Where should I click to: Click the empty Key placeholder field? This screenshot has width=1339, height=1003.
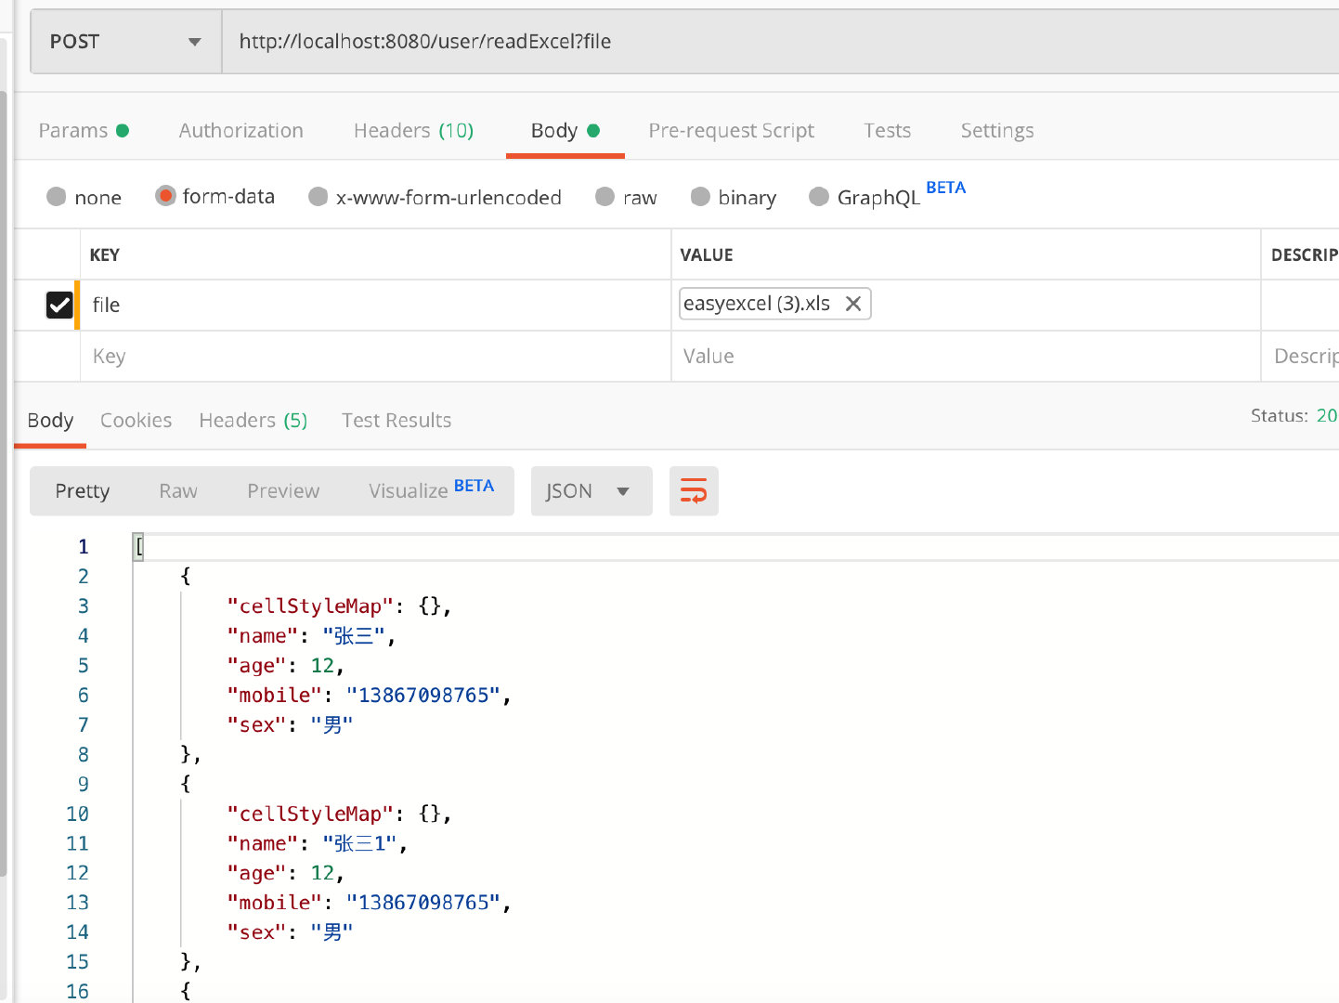point(371,357)
